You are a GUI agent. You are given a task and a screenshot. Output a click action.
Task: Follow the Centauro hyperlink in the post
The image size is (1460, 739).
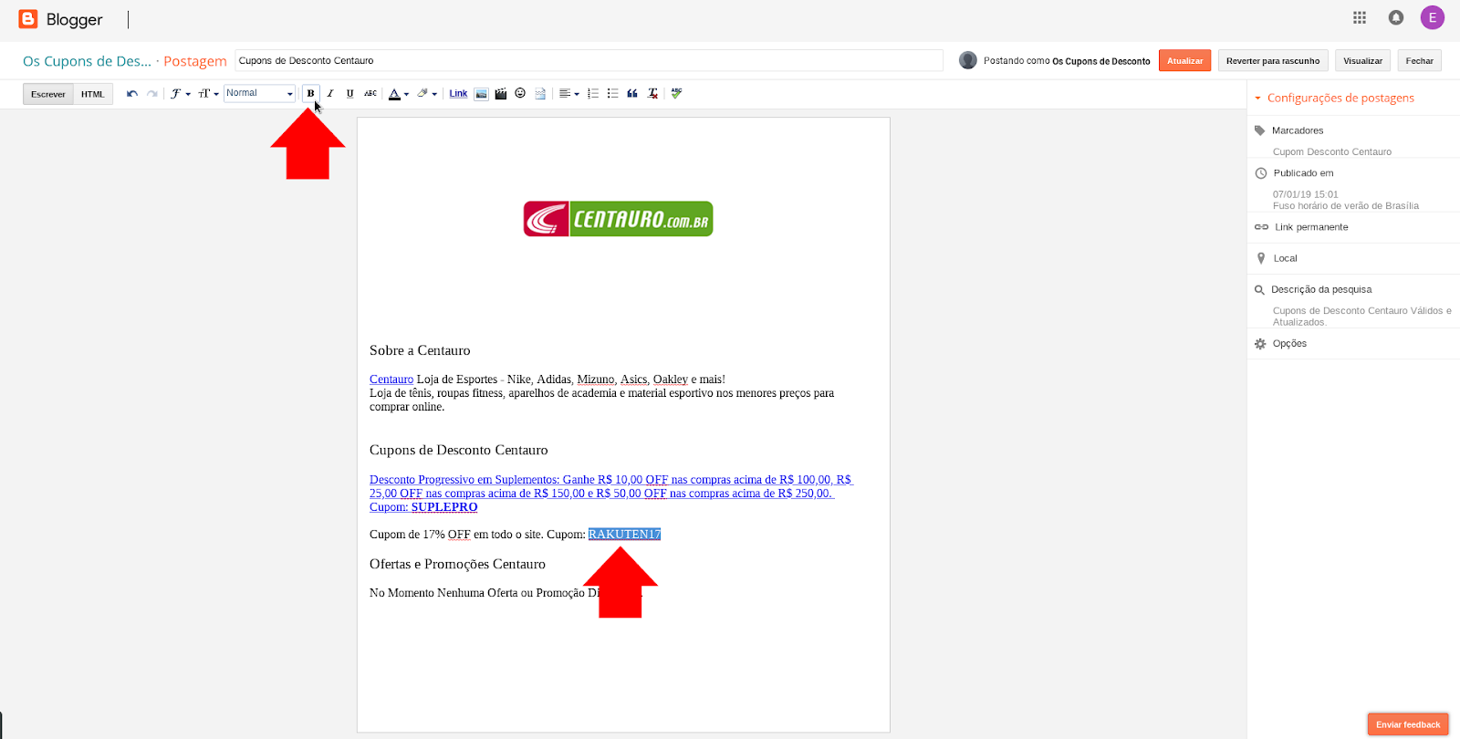coord(391,380)
